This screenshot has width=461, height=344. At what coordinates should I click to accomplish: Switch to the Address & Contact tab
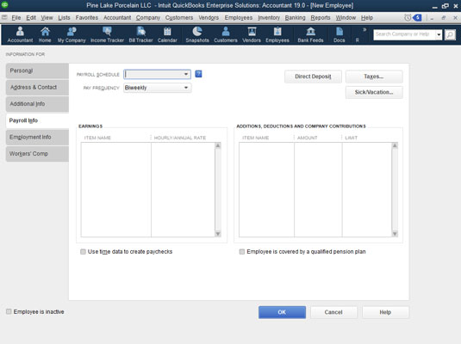[37, 87]
